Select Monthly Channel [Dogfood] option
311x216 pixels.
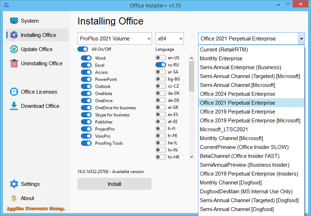point(251,183)
